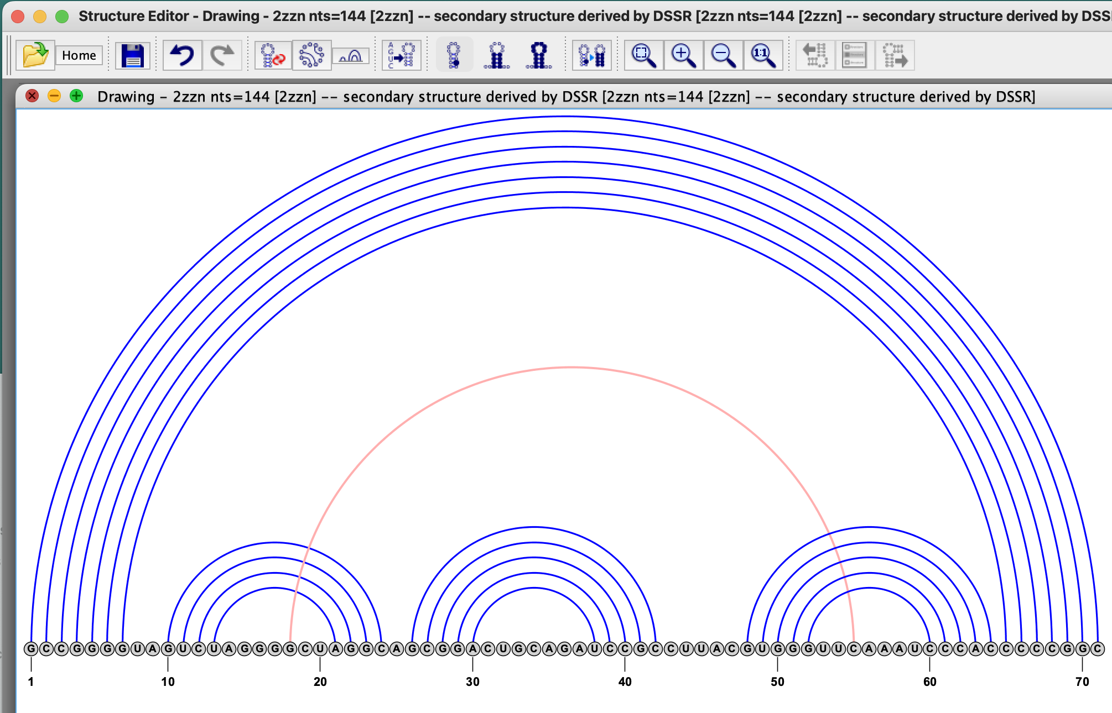The width and height of the screenshot is (1112, 713).
Task: Select nucleotide C at position 55 under pink arc
Action: pyautogui.click(x=854, y=648)
